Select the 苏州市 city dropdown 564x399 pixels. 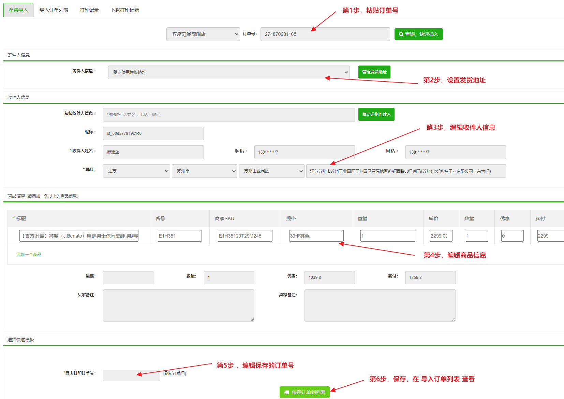[204, 171]
